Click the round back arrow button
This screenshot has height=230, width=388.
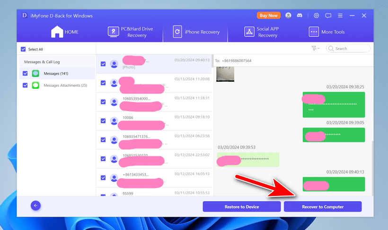point(35,205)
